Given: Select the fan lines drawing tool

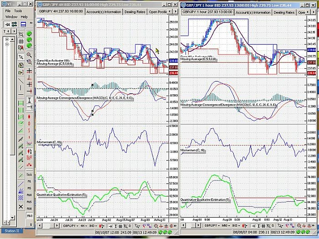Looking at the screenshot, I should pos(21,191).
